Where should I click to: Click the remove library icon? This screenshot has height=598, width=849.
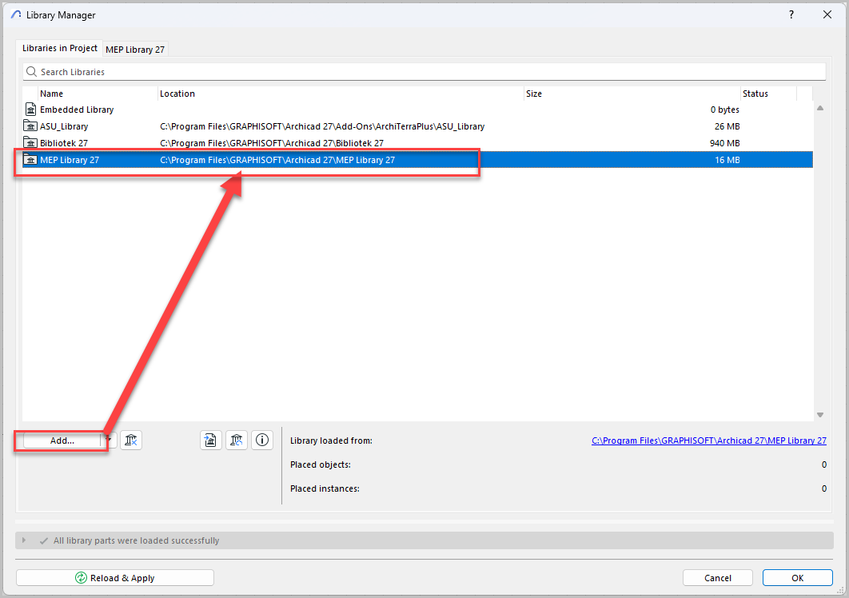pyautogui.click(x=132, y=440)
